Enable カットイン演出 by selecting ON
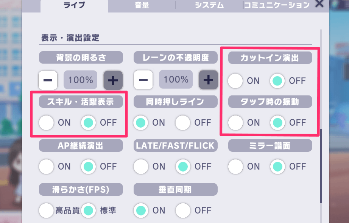 [235, 81]
